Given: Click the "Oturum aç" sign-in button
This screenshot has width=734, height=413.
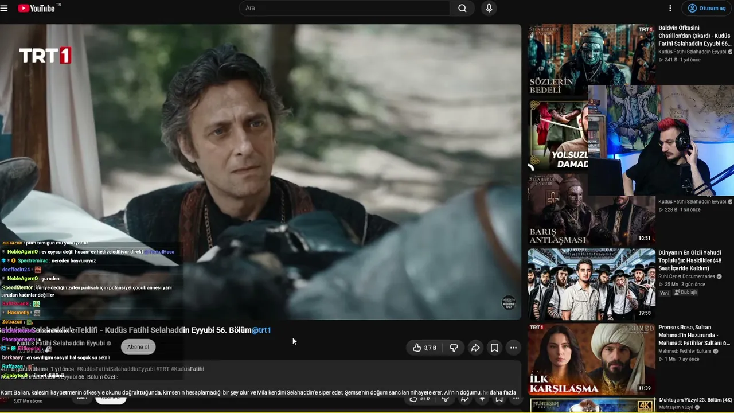Looking at the screenshot, I should pyautogui.click(x=707, y=8).
